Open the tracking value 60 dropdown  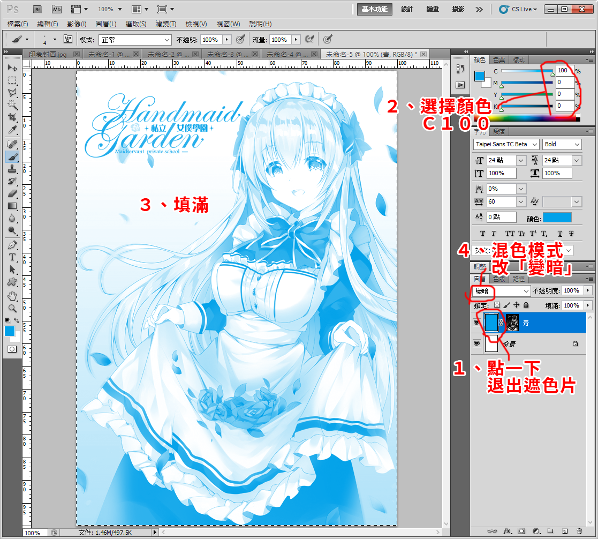click(521, 201)
